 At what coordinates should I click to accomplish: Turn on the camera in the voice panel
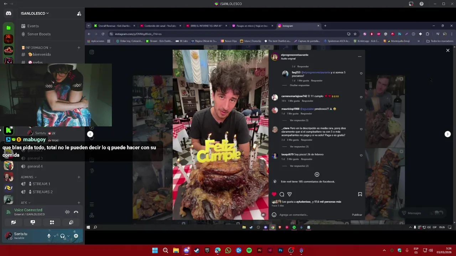coord(14,222)
